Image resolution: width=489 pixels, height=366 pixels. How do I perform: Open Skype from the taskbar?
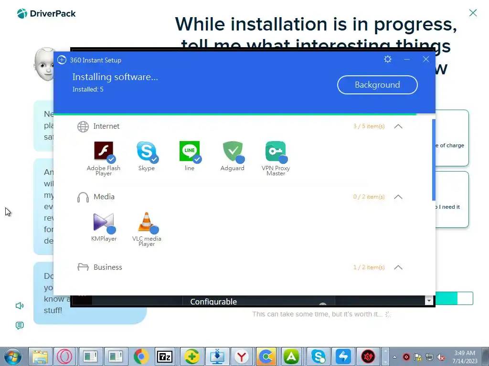(318, 356)
